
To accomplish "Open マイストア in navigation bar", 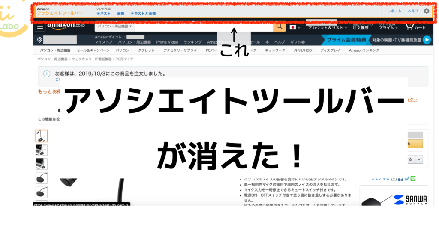I will tap(104, 42).
